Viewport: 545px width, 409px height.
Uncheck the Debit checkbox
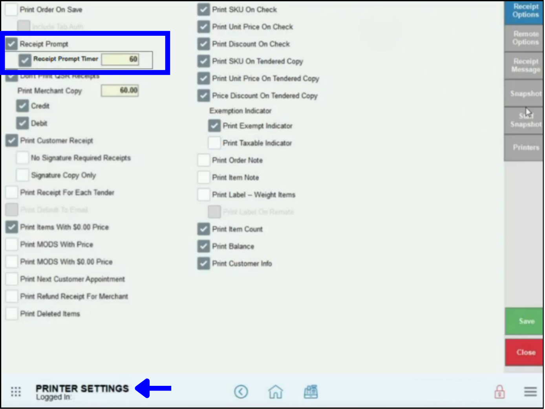coord(22,123)
